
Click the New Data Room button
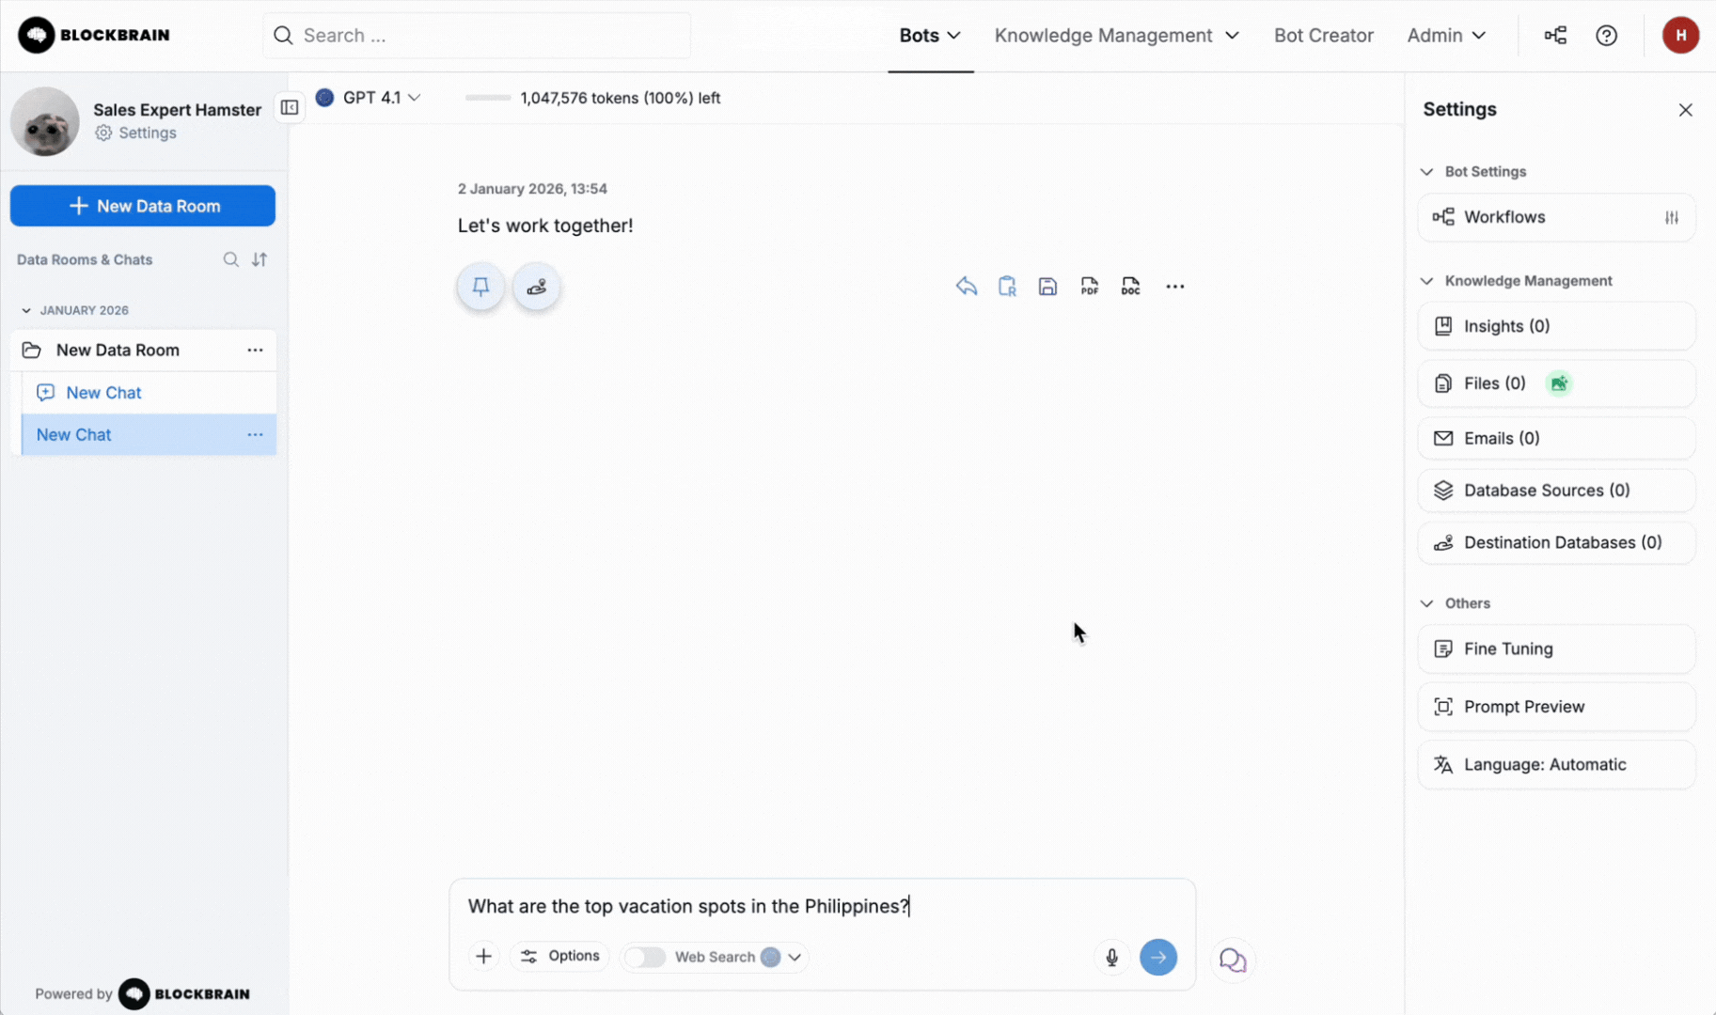pos(143,206)
